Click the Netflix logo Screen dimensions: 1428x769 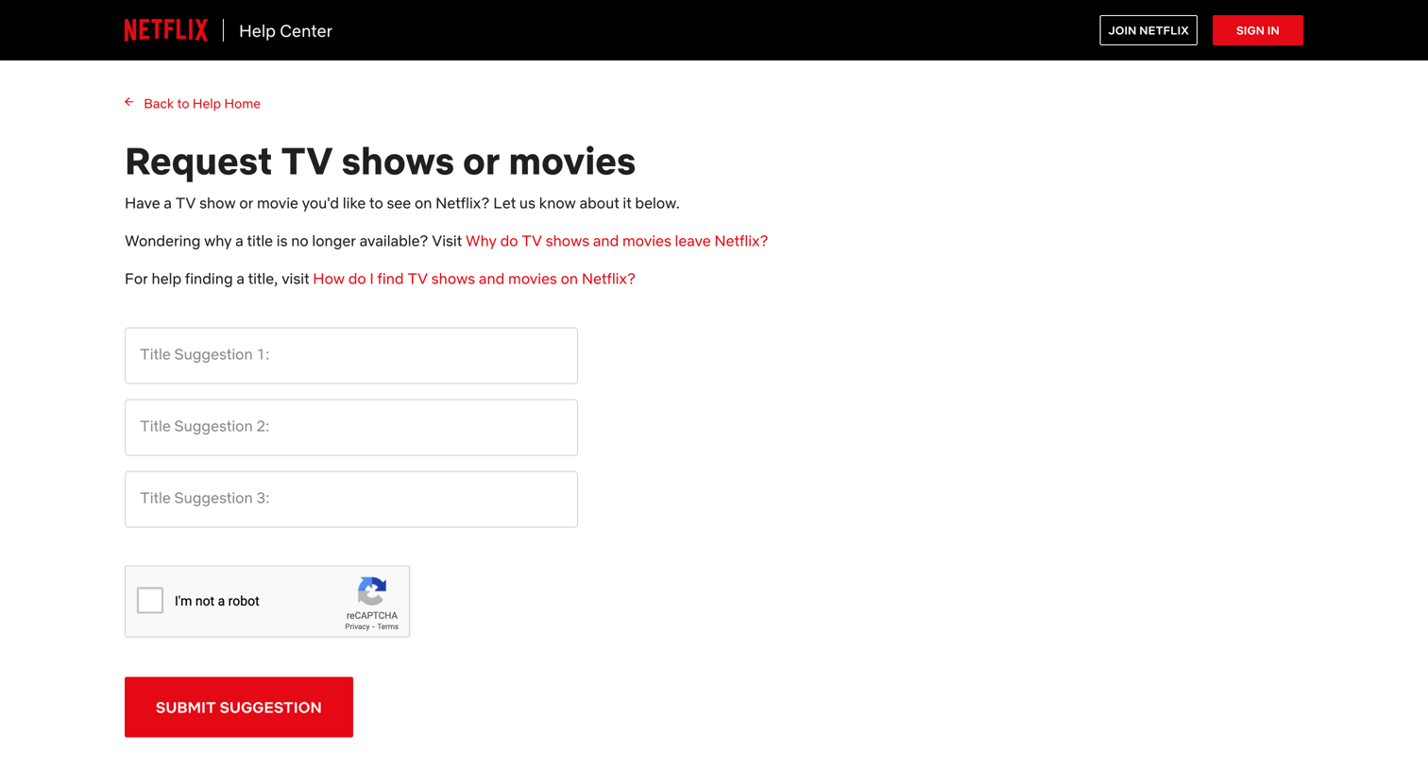click(x=166, y=30)
